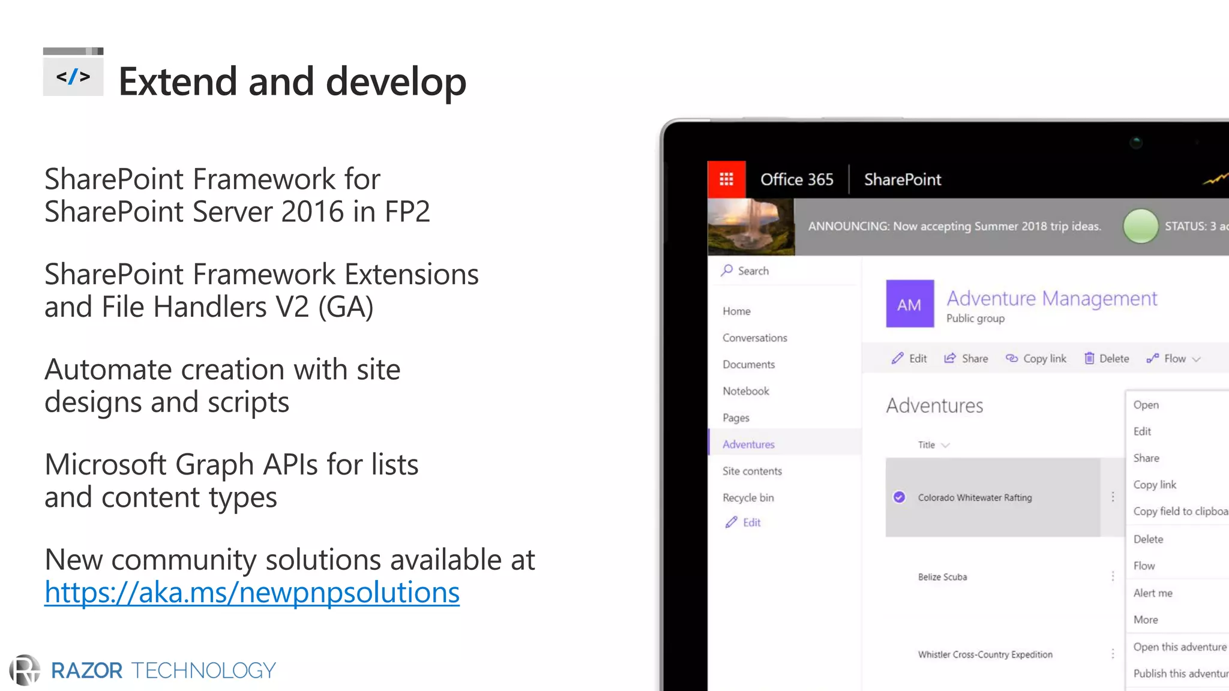Click the STATUS banner text

pyautogui.click(x=1197, y=226)
